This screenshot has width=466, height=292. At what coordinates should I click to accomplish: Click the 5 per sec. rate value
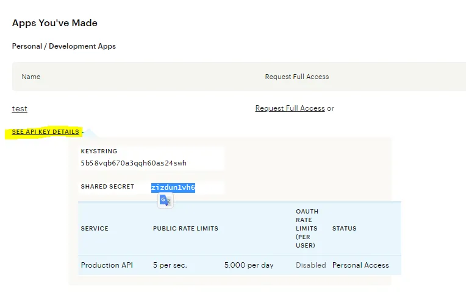click(170, 265)
